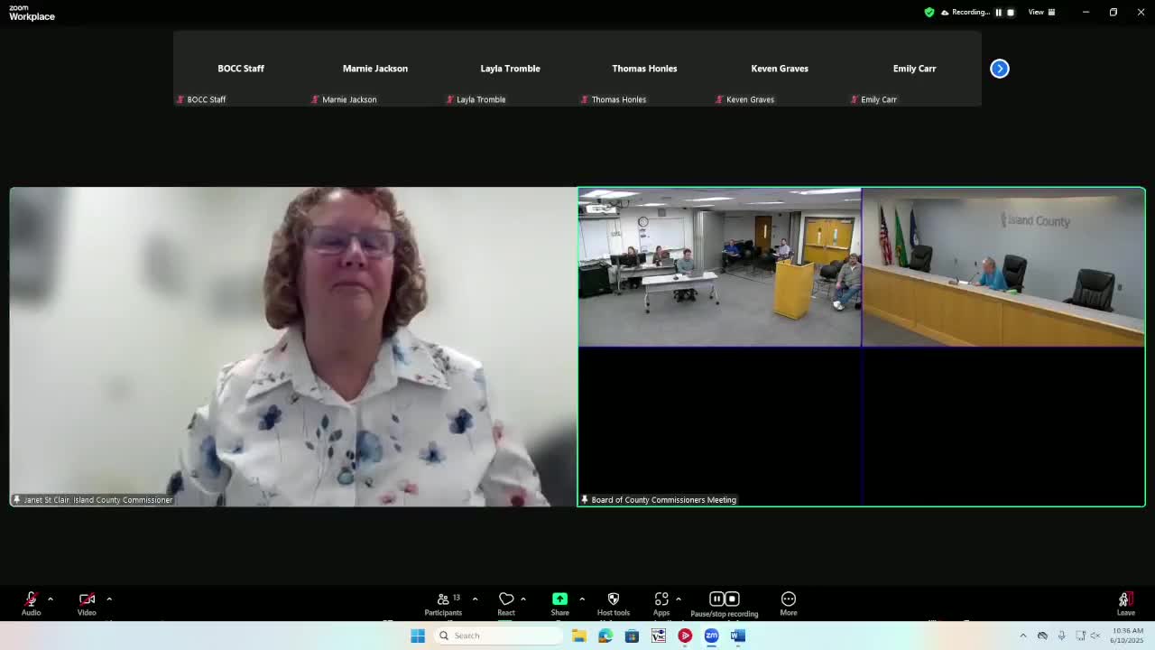The height and width of the screenshot is (650, 1155).
Task: Open the red media player taskbar icon
Action: [x=685, y=636]
